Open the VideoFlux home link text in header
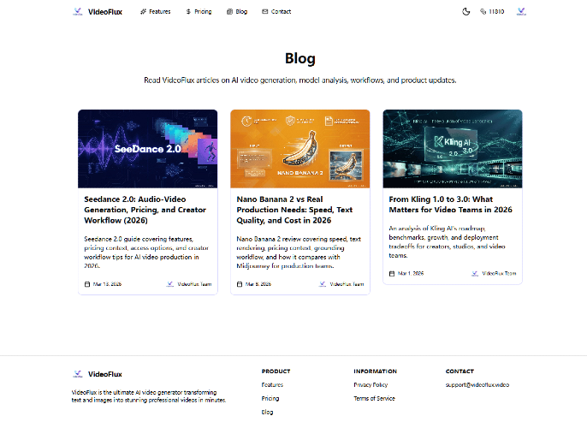 (105, 12)
